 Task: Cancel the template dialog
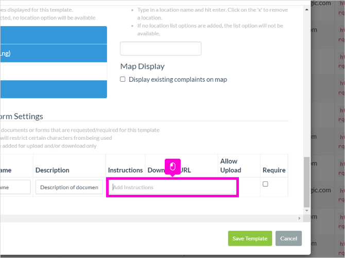[288, 238]
